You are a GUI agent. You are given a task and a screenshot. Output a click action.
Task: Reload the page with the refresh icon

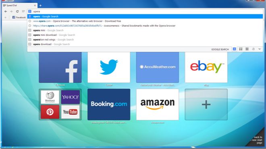17,12
